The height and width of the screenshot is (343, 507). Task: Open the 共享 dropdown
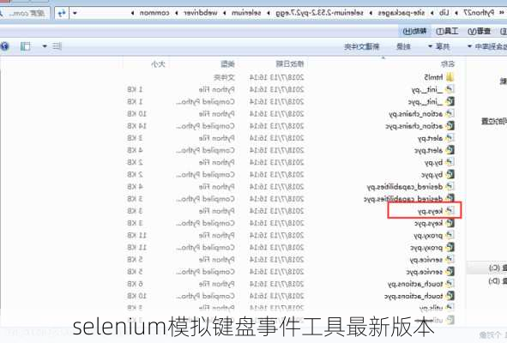point(439,46)
